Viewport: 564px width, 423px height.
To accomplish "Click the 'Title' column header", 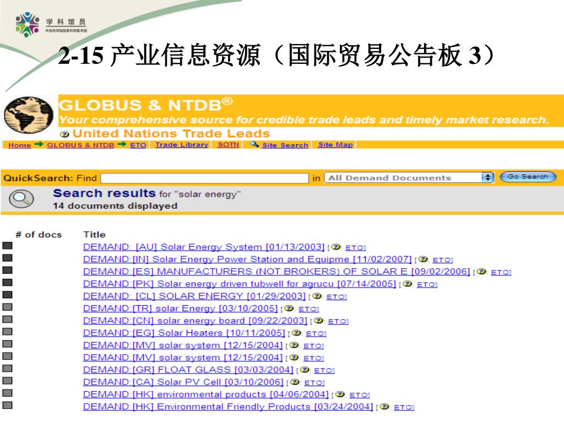I will 94,235.
